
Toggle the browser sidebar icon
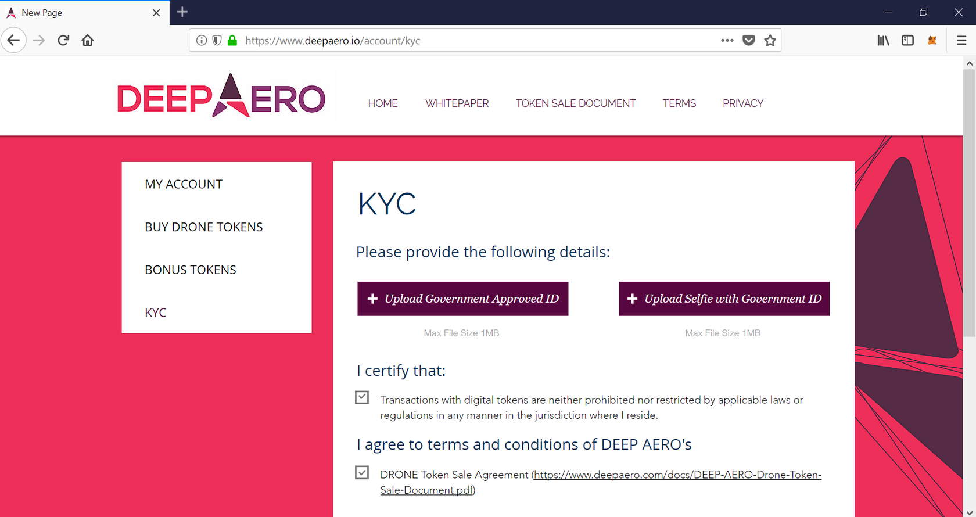tap(907, 41)
